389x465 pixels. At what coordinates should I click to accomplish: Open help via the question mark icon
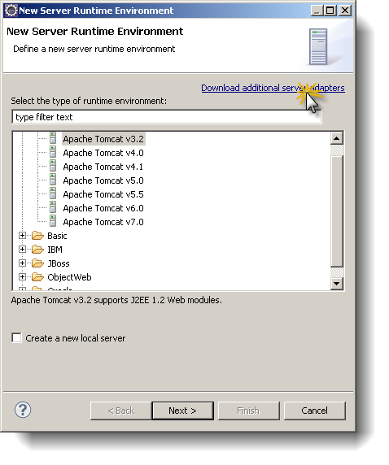(x=23, y=410)
